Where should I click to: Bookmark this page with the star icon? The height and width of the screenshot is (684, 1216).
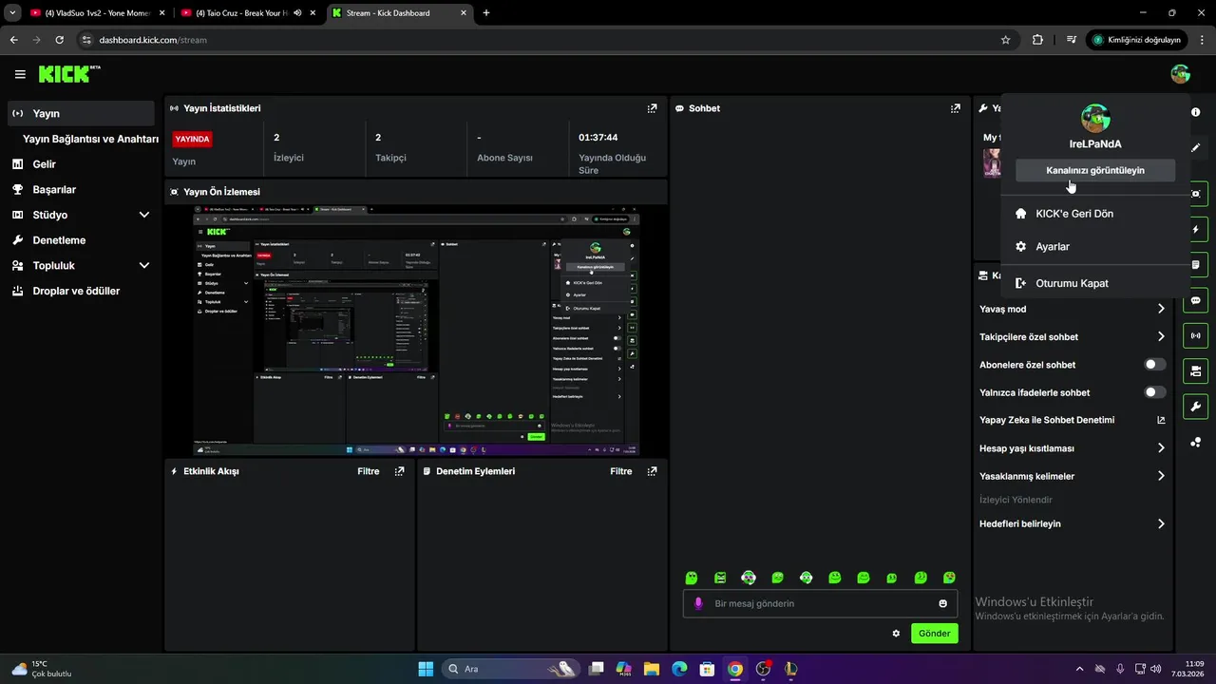click(1005, 40)
